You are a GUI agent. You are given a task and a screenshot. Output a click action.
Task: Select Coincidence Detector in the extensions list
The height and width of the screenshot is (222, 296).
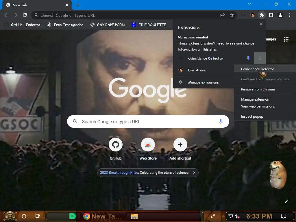(206, 58)
